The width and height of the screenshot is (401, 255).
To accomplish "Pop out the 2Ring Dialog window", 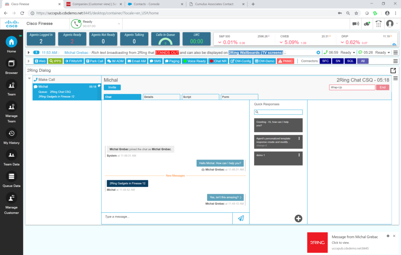I will click(x=393, y=71).
